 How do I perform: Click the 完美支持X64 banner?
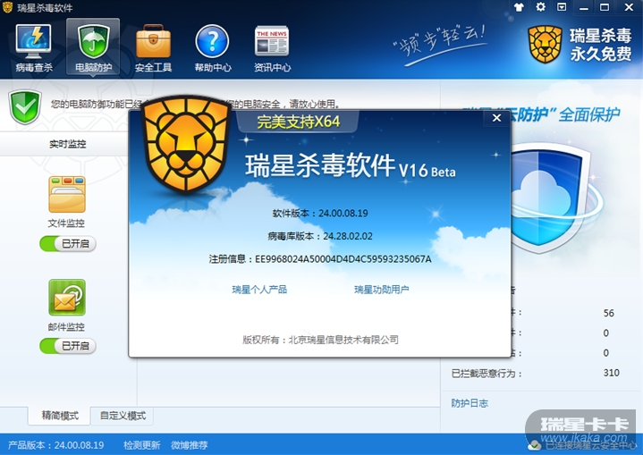299,122
